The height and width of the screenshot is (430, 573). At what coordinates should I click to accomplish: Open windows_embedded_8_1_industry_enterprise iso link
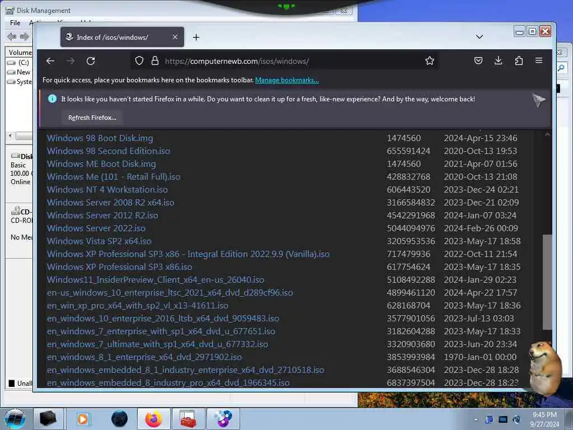coord(185,370)
